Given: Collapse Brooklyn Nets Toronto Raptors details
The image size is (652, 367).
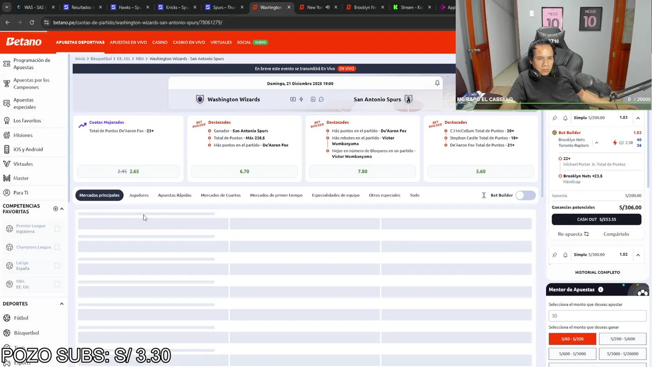Looking at the screenshot, I should (596, 143).
